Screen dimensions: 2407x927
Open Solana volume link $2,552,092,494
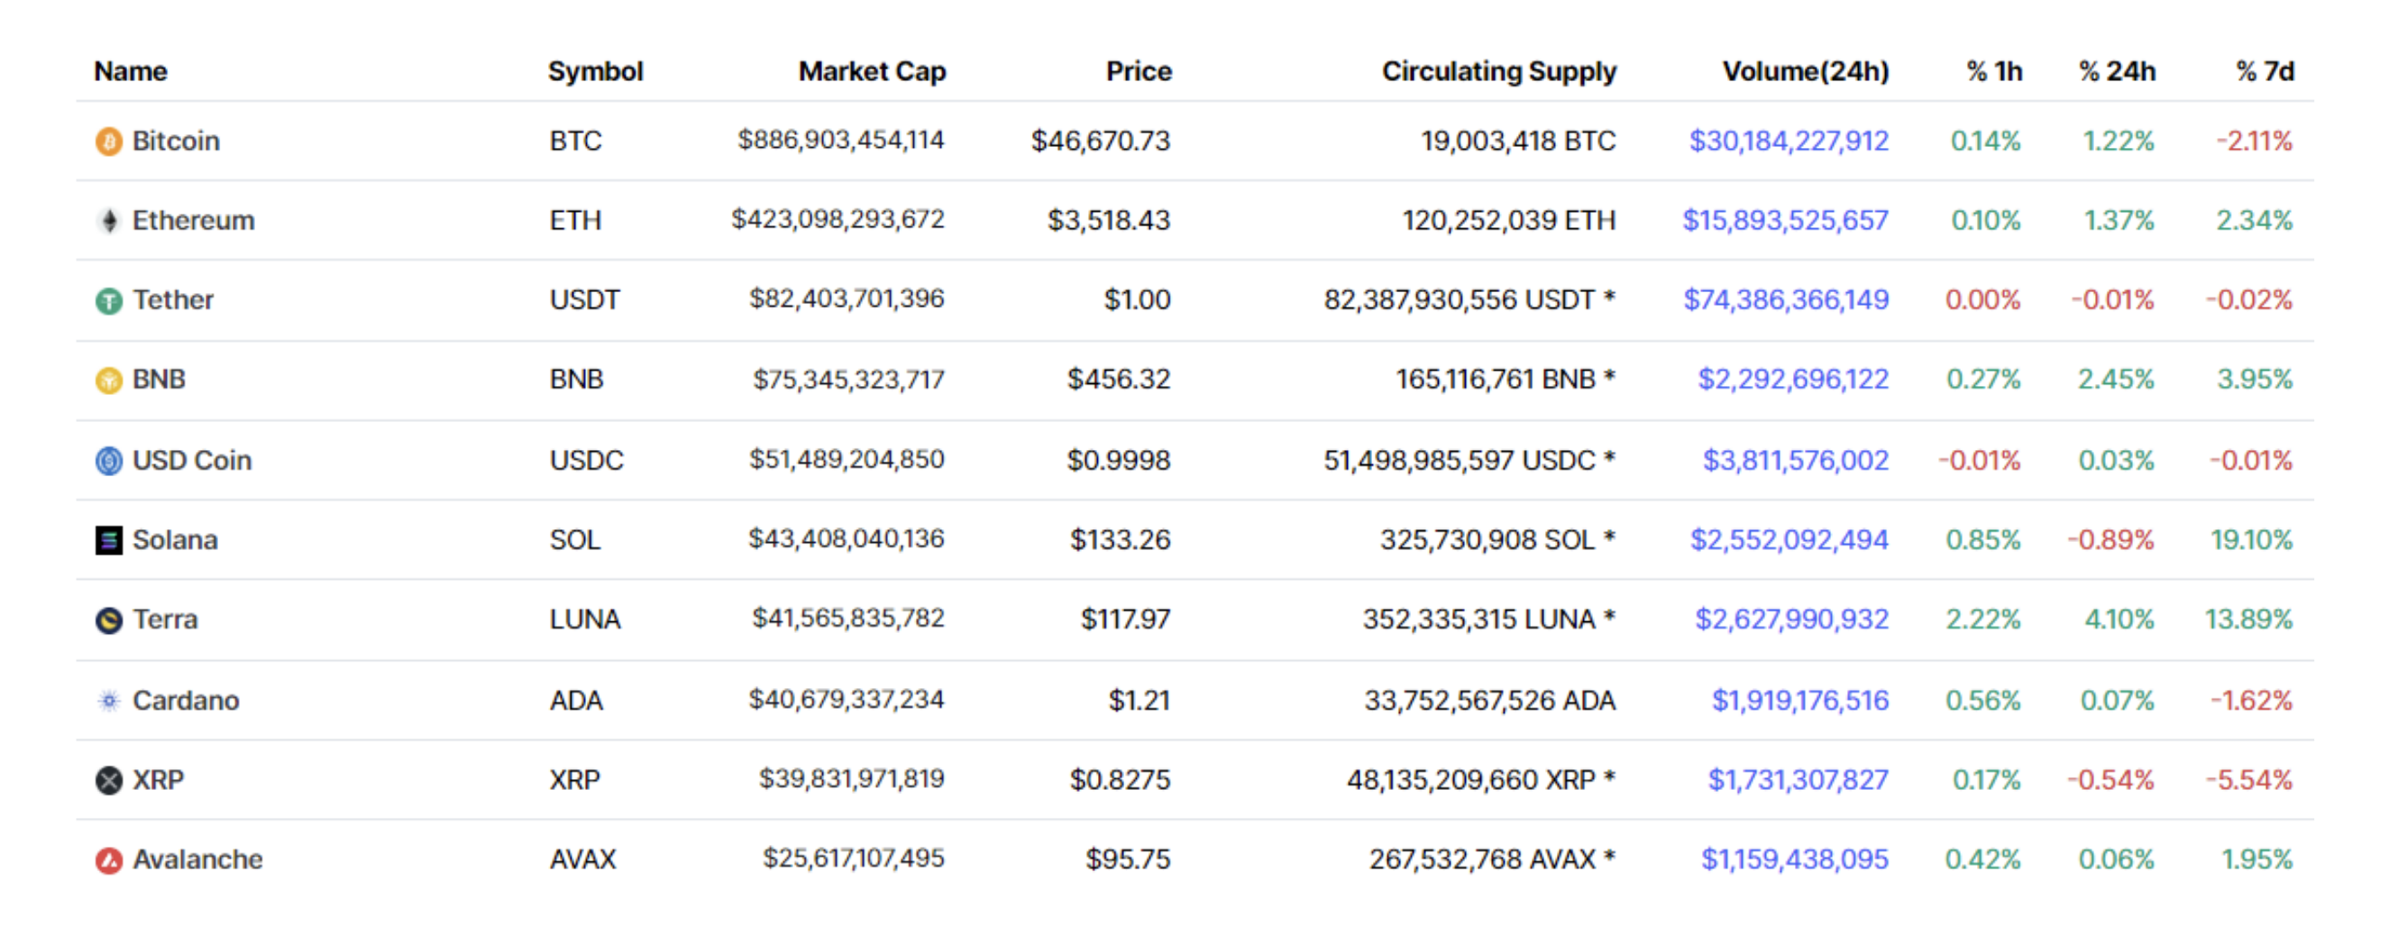pos(1789,540)
